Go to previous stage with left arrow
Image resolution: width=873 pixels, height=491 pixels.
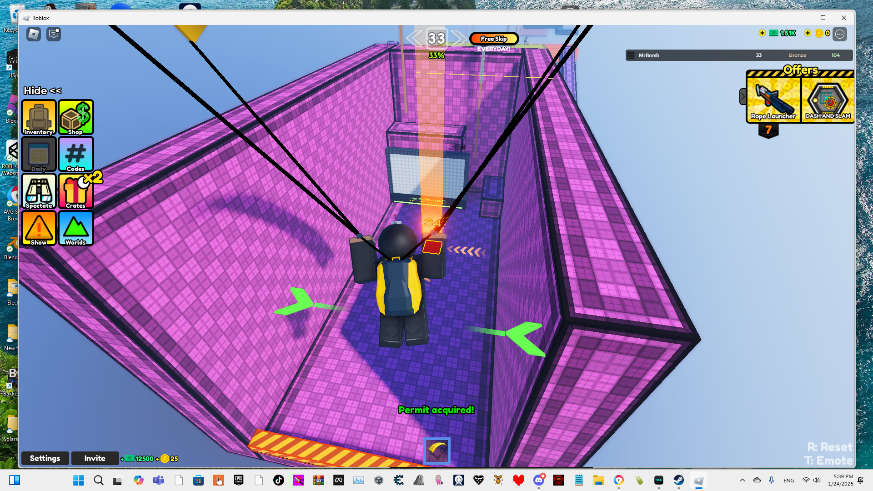tap(414, 38)
